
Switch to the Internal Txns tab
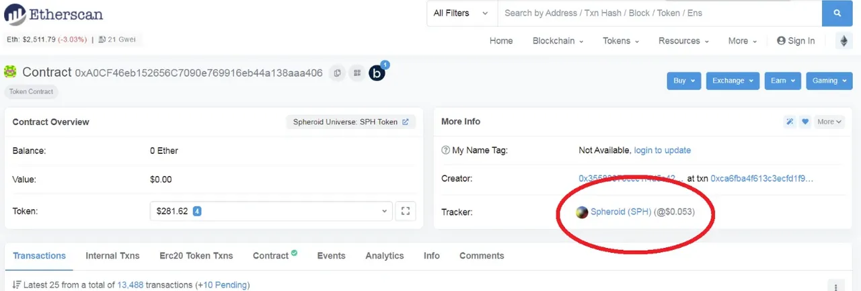(112, 256)
